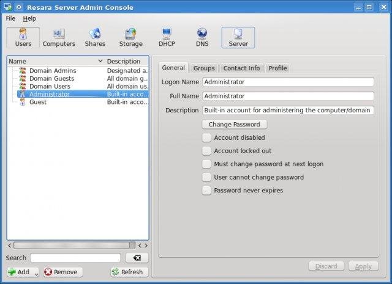Click the Domain Users group icon
392x284 pixels.
[23, 86]
